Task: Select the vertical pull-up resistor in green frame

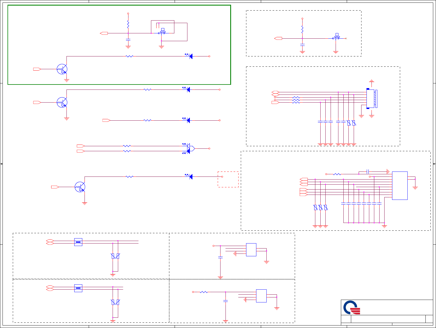Action: 128,24
